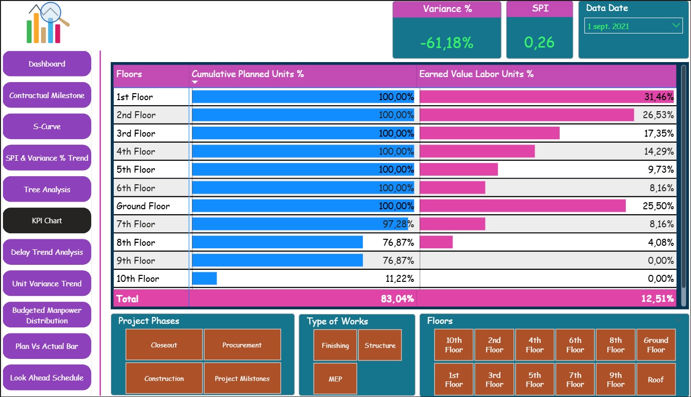Select the 10th Floor slicer tile
Image resolution: width=691 pixels, height=397 pixels.
click(x=454, y=345)
